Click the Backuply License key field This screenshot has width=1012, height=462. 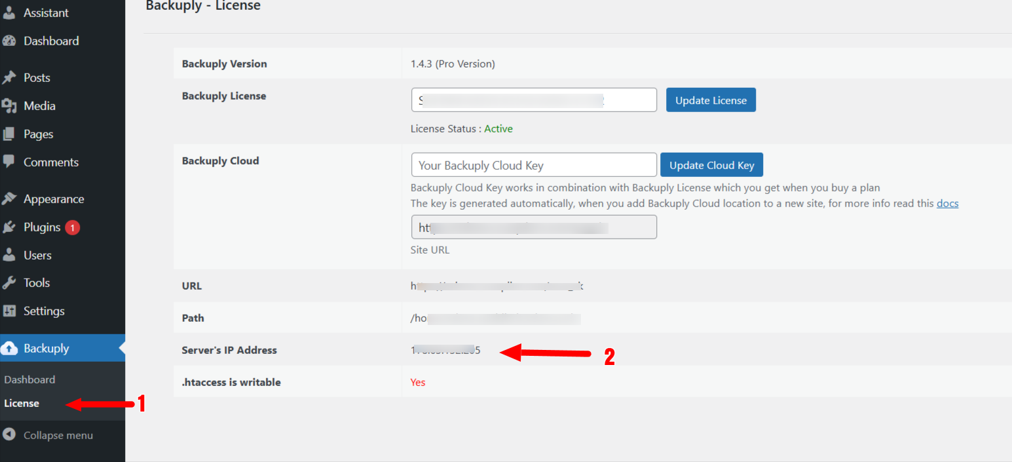pyautogui.click(x=534, y=100)
